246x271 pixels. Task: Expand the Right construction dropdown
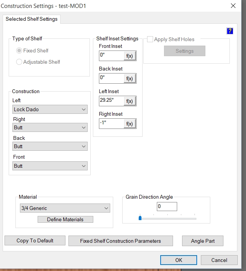[50, 128]
